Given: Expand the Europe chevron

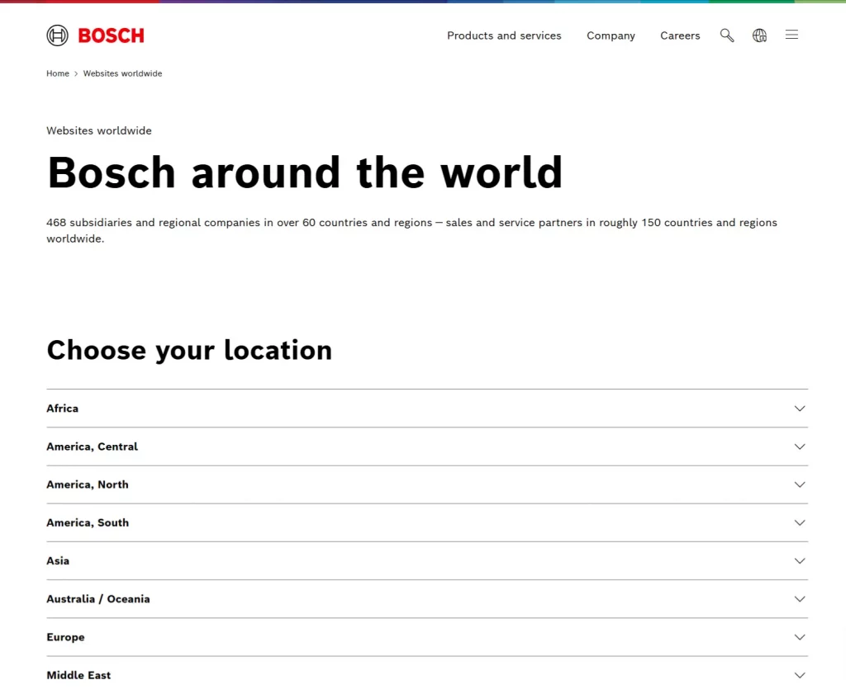Looking at the screenshot, I should click(800, 637).
